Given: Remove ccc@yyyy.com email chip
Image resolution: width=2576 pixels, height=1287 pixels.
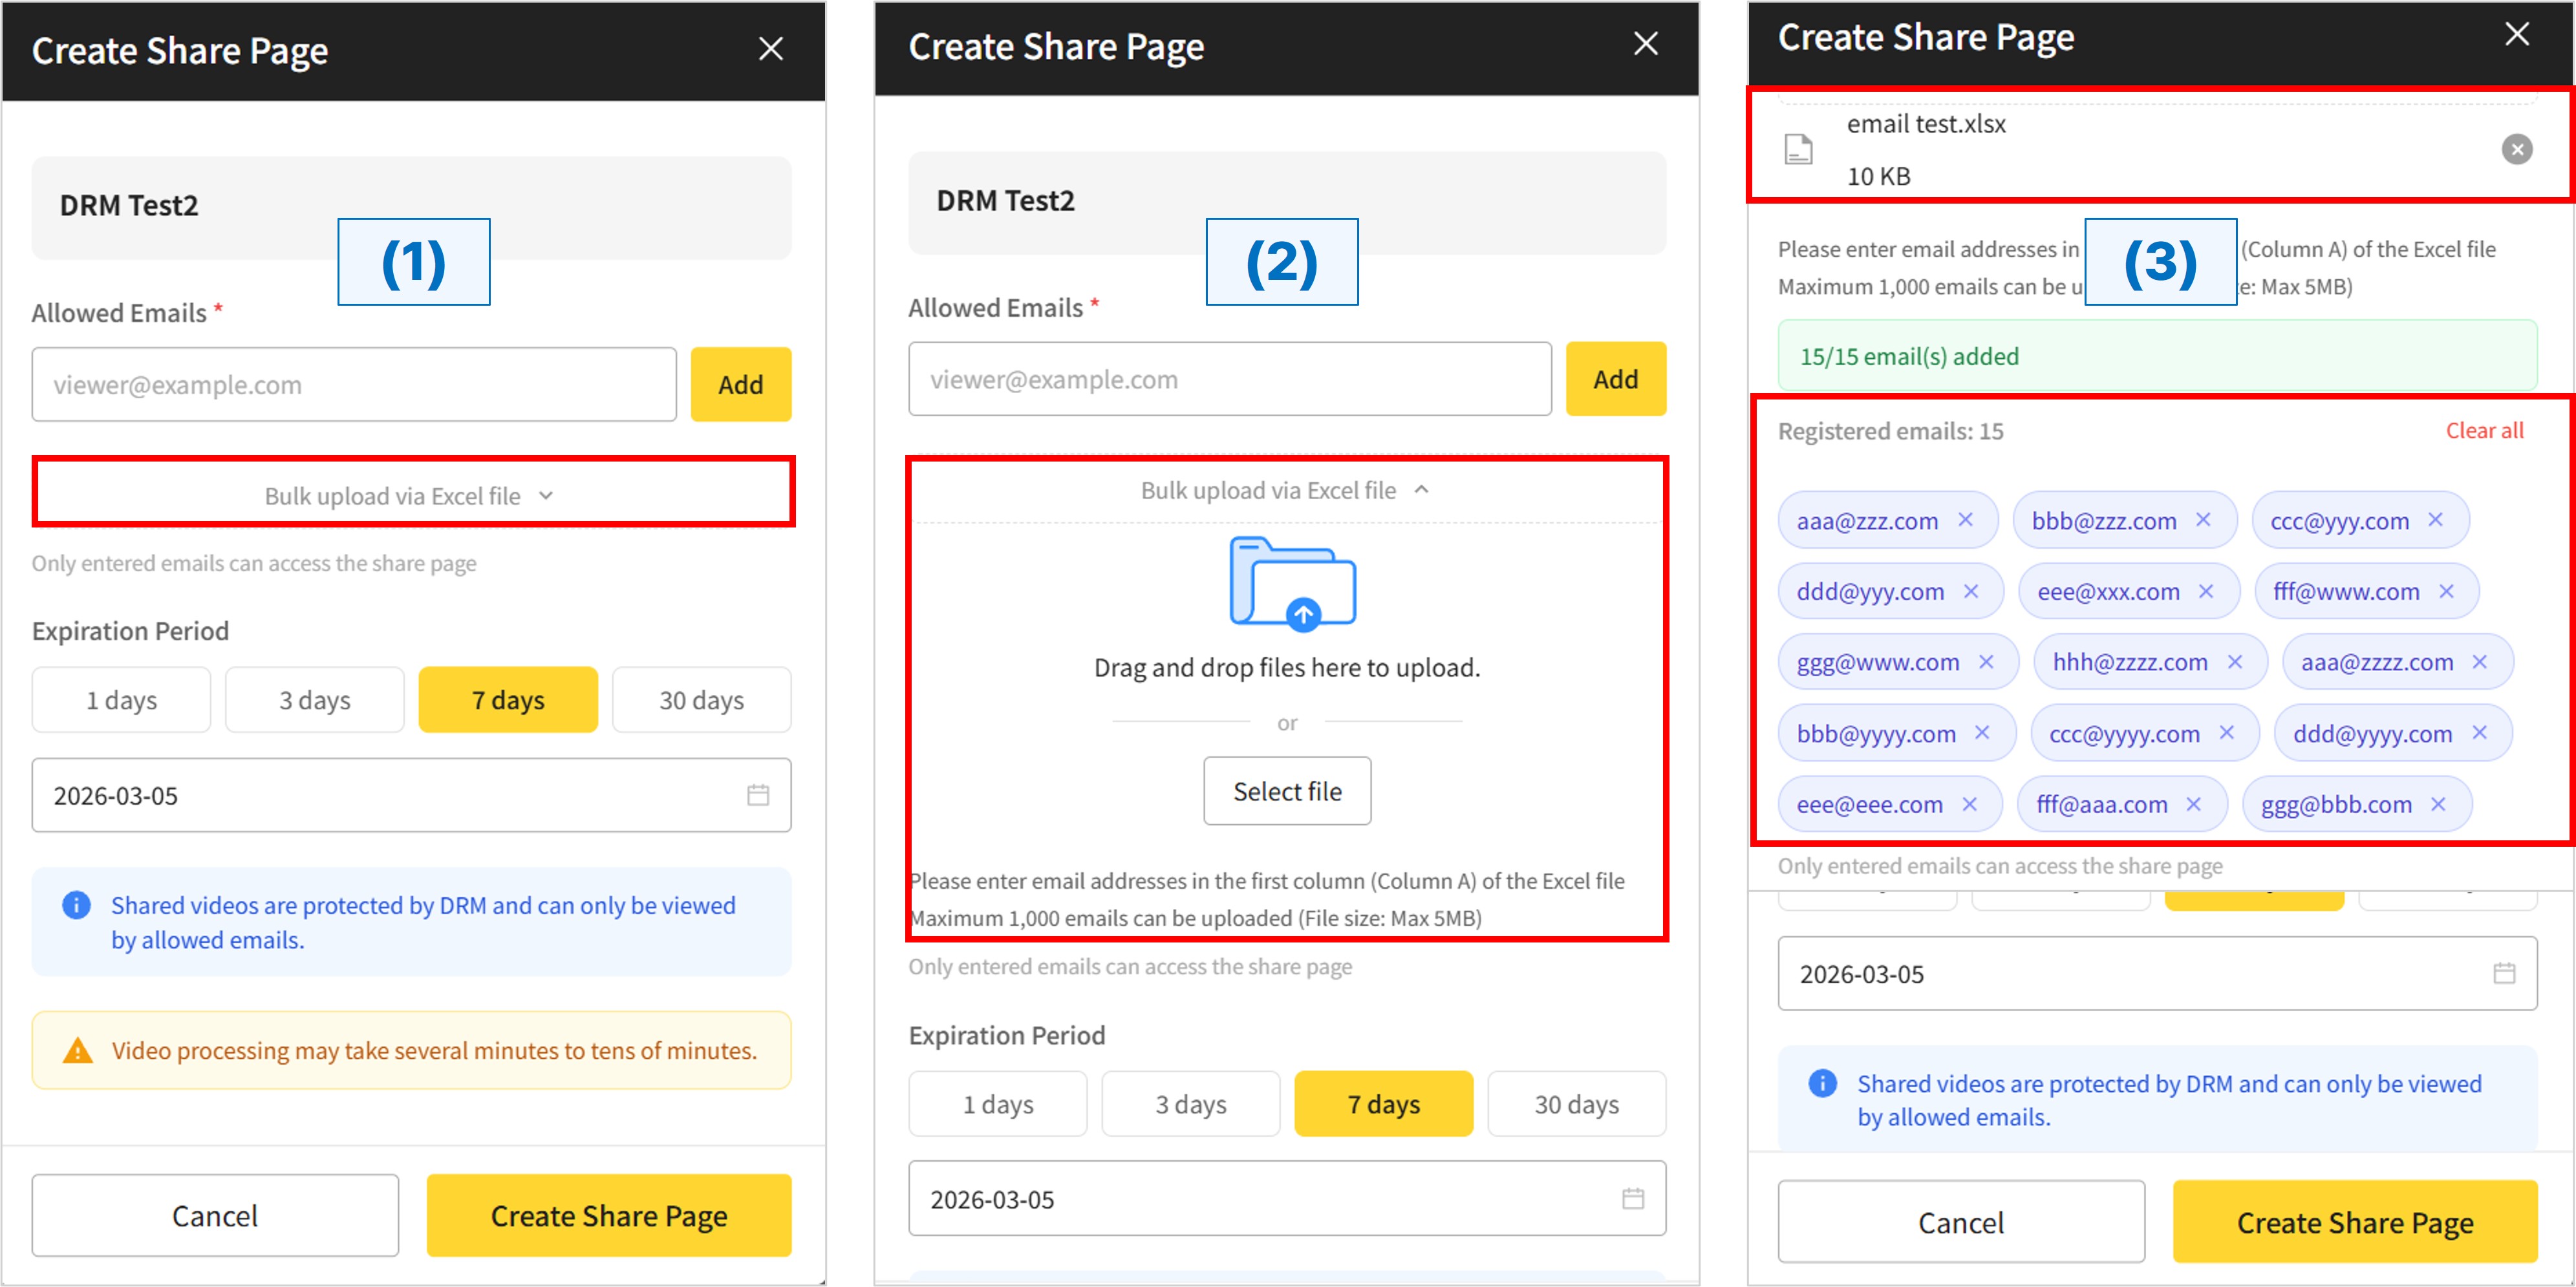Looking at the screenshot, I should pyautogui.click(x=2227, y=733).
